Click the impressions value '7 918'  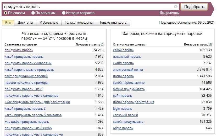(x=99, y=56)
